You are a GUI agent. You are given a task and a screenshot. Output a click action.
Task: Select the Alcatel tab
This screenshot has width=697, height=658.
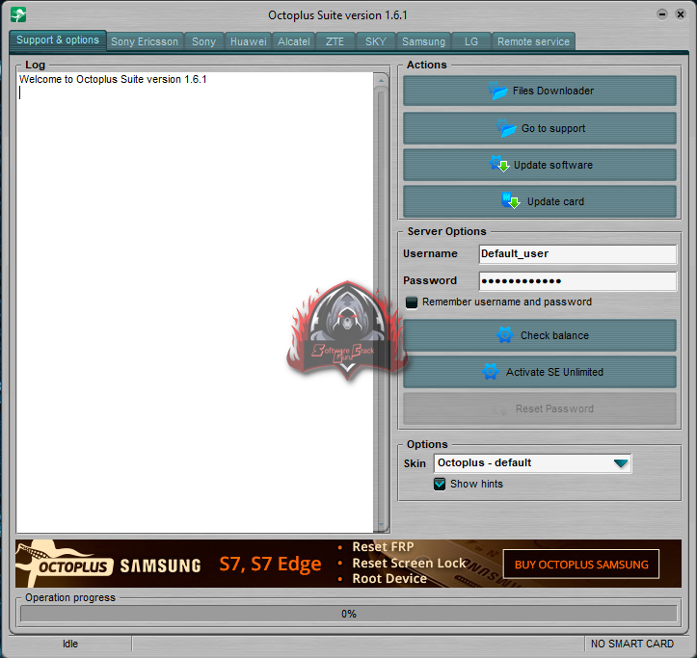(x=294, y=41)
